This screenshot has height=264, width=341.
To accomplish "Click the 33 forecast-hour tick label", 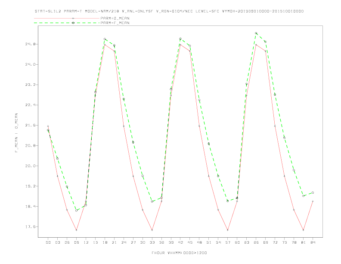I will pyautogui.click(x=152, y=242).
